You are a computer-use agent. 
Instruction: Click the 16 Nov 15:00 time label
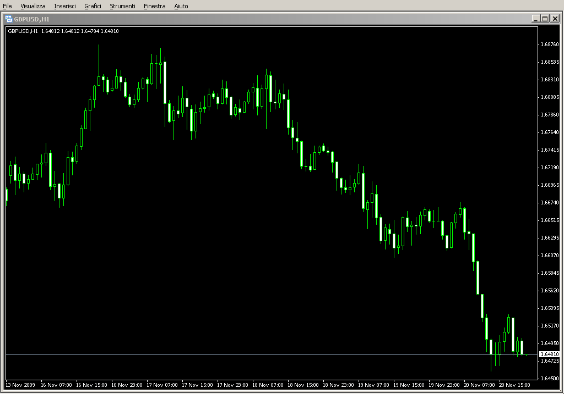91,385
